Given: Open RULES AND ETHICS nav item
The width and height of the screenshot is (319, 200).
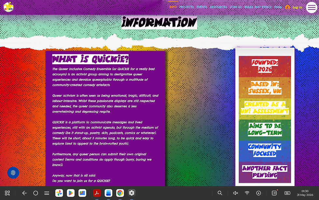Looking at the screenshot, I should point(258,7).
